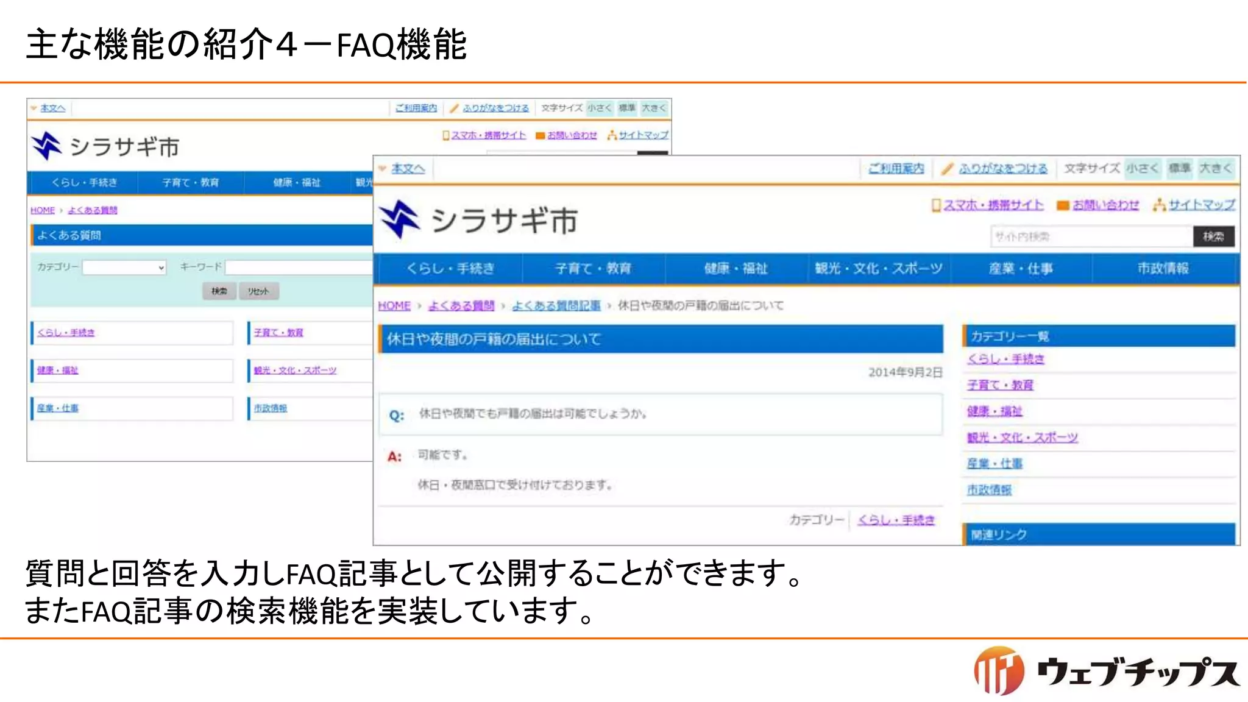
Task: Click くらし・手続き category link below the answer
Action: (896, 520)
